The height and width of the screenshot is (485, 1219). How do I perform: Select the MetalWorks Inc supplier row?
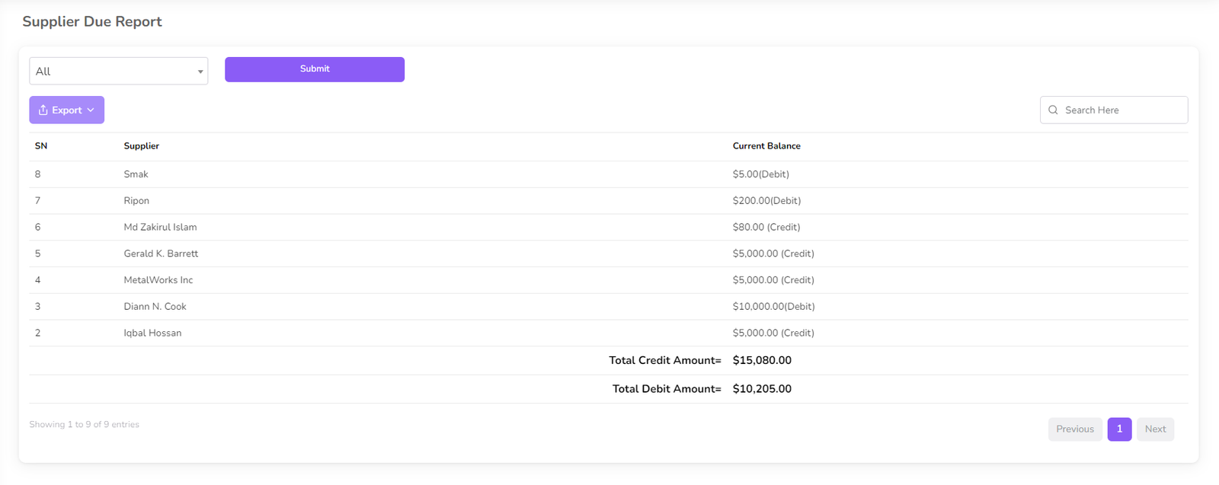click(x=158, y=280)
